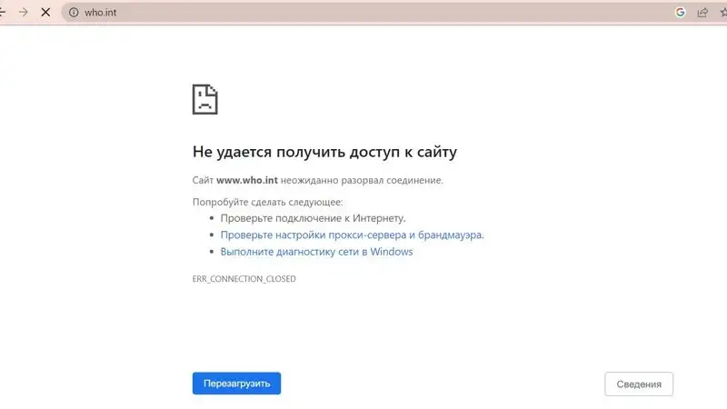Open link Выполните диагностику сети в Windows
Screen dimensions: 727x409
click(316, 252)
